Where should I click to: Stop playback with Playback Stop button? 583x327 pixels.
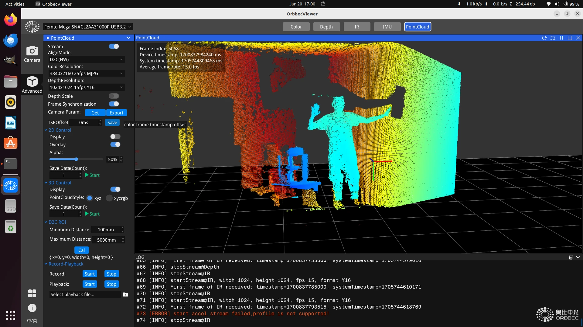tap(111, 284)
